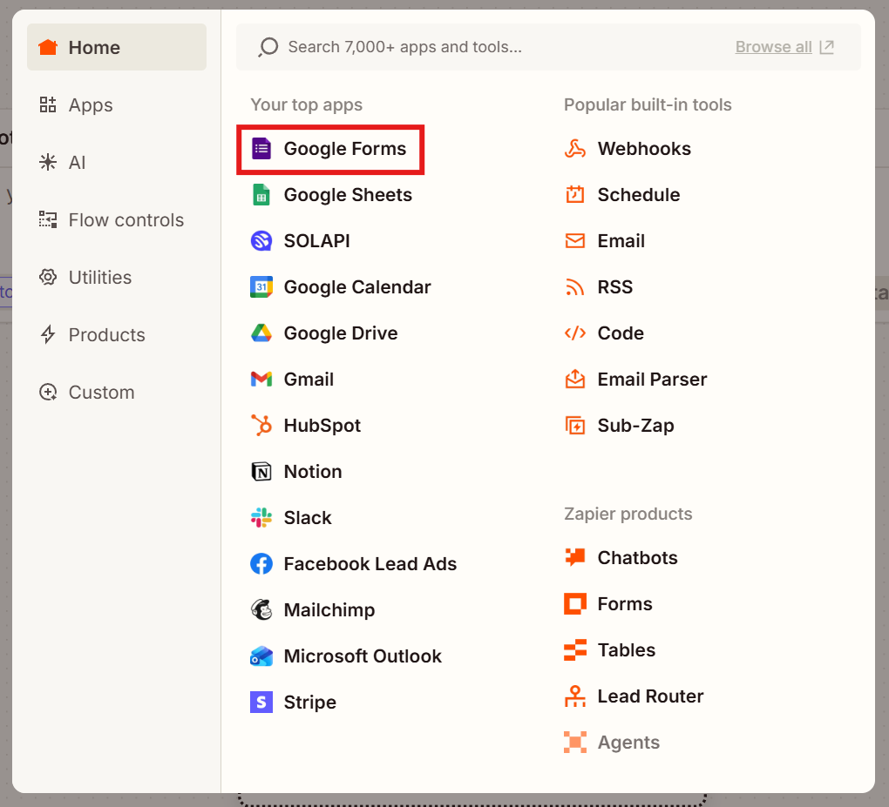Open the Google Calendar icon
Image resolution: width=889 pixels, height=807 pixels.
(261, 287)
